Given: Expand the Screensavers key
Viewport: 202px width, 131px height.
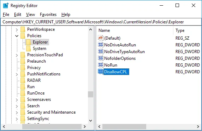Looking at the screenshot, I should point(17,100).
